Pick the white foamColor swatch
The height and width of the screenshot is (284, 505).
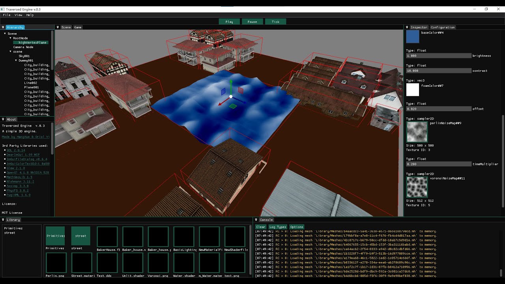coord(413,90)
